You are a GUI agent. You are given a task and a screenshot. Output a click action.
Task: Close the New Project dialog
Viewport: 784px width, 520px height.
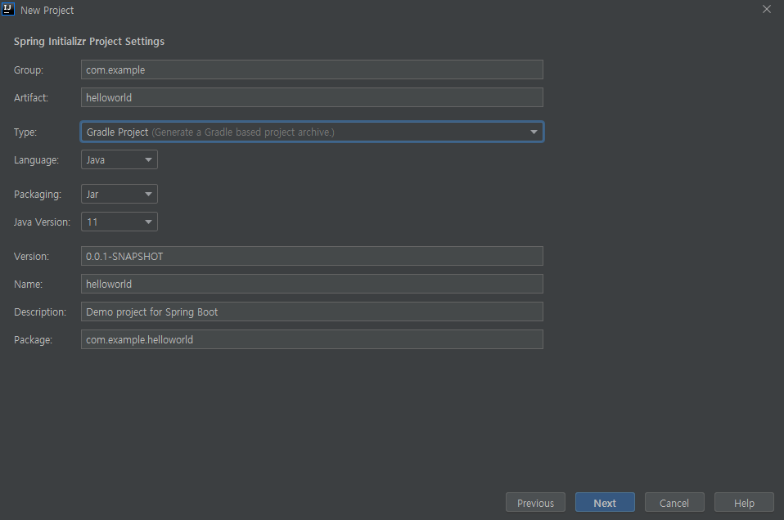point(767,9)
